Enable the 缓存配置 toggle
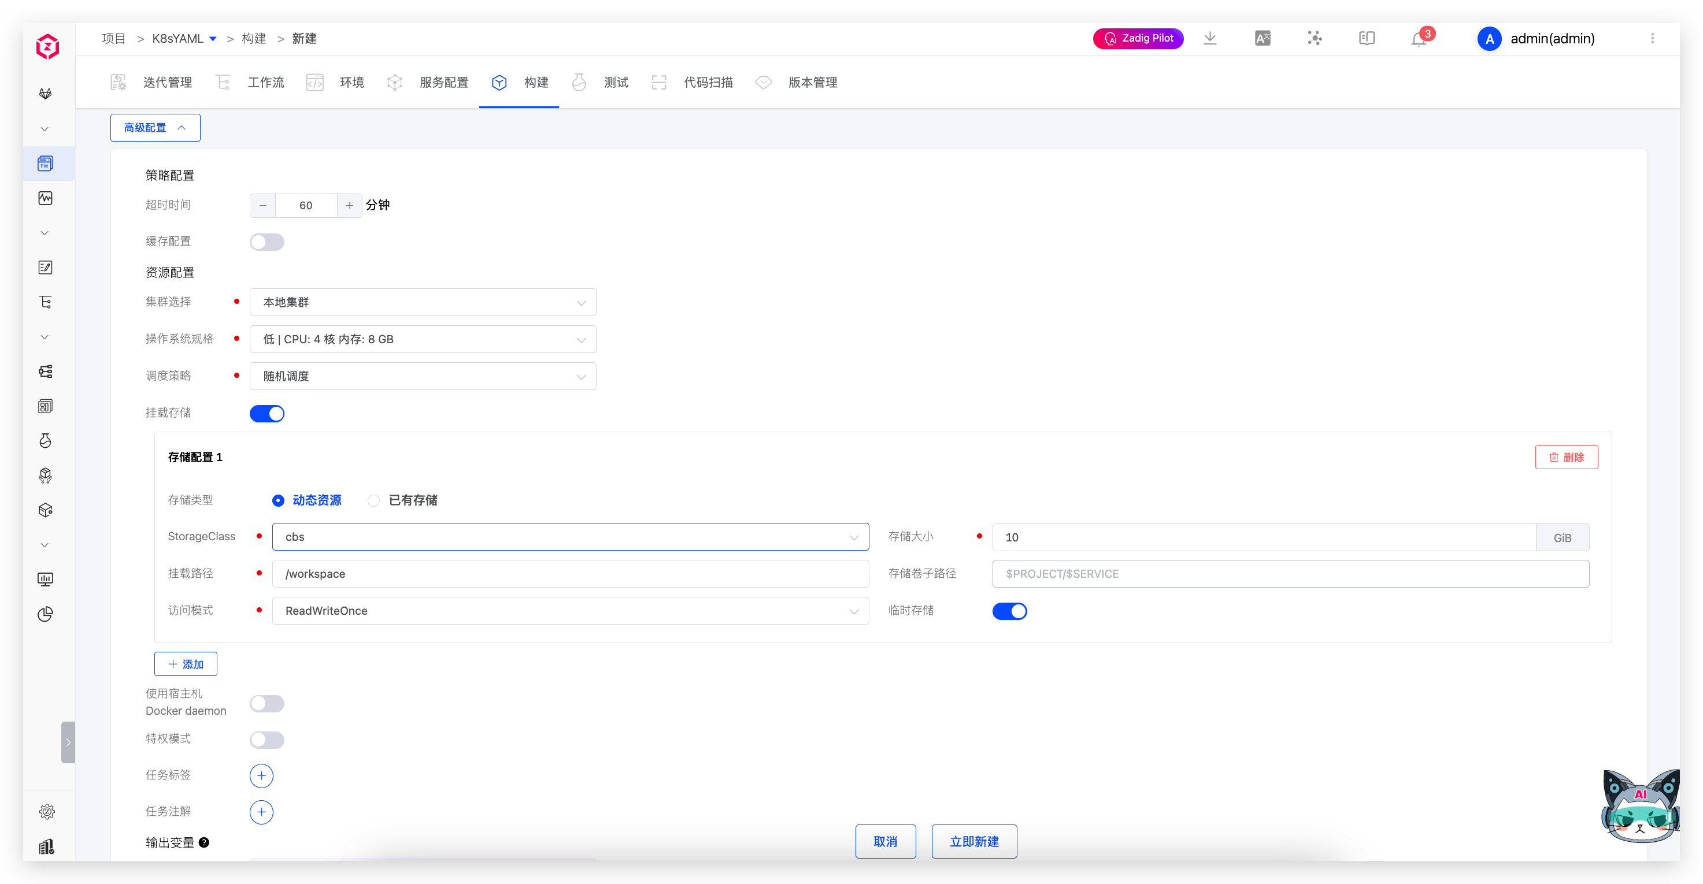The width and height of the screenshot is (1703, 884). pos(267,242)
